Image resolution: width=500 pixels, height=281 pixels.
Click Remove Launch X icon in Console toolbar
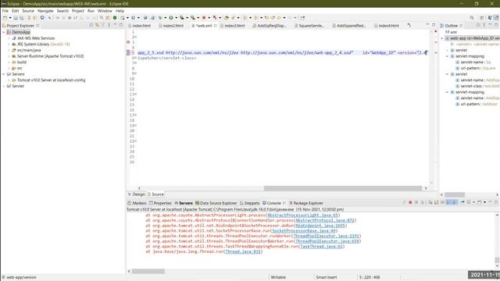pyautogui.click(x=416, y=203)
